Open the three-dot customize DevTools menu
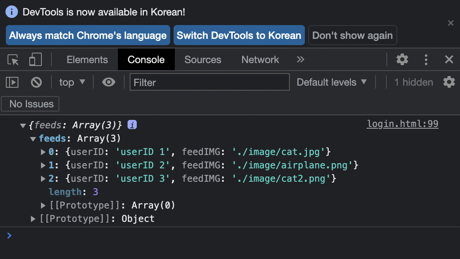This screenshot has height=259, width=460. click(426, 59)
